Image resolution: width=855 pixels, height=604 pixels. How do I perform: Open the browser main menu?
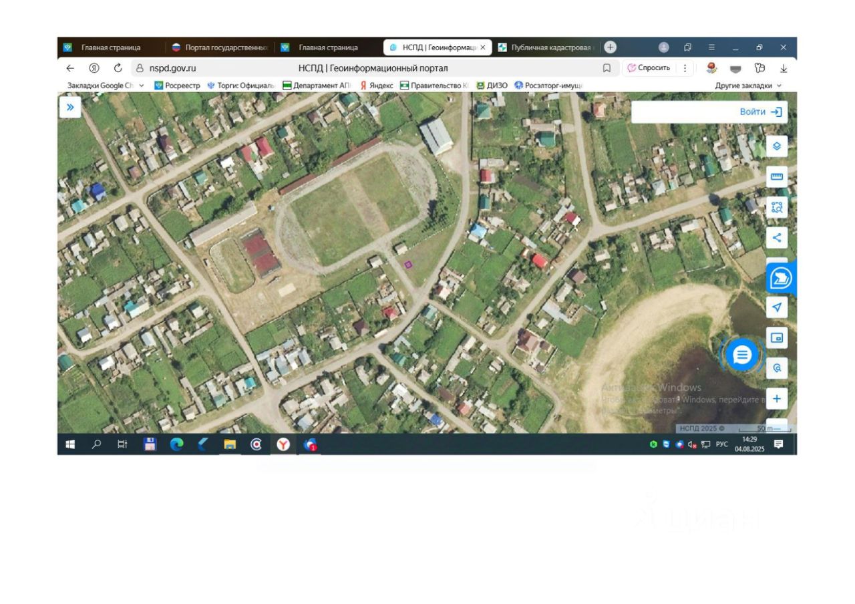(711, 47)
